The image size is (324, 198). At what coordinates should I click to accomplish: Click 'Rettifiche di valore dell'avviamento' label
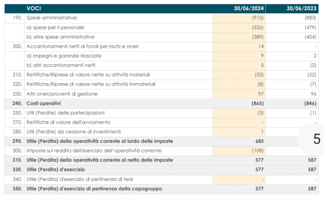click(68, 122)
